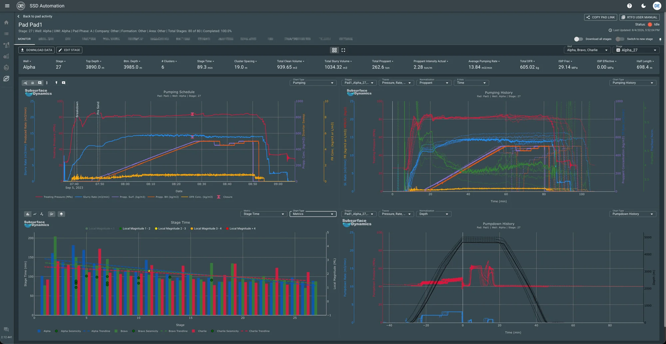Open Normalization Proppant dropdown
Viewport: 666px width, 344px height.
pos(434,83)
